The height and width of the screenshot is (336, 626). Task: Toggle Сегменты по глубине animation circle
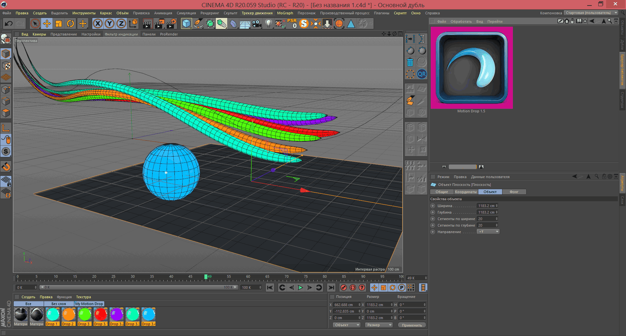coord(433,225)
